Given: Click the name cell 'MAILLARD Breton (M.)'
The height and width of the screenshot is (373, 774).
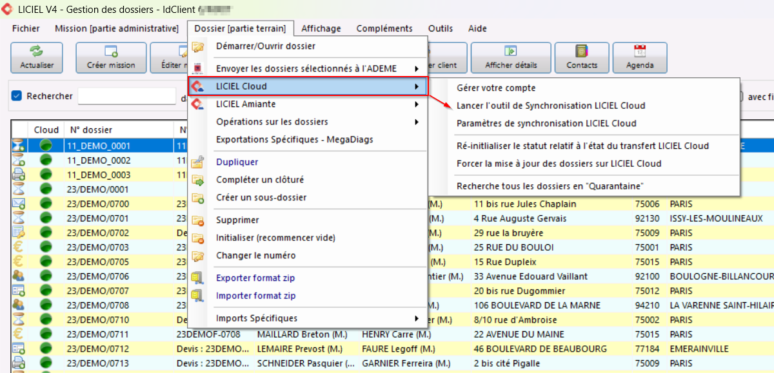Looking at the screenshot, I should click(306, 334).
